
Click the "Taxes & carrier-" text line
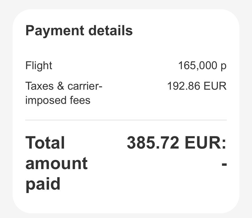64,86
